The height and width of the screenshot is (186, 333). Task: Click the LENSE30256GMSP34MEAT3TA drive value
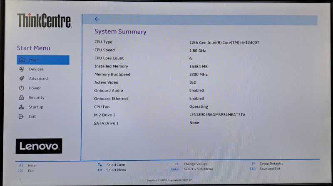[x=217, y=115]
